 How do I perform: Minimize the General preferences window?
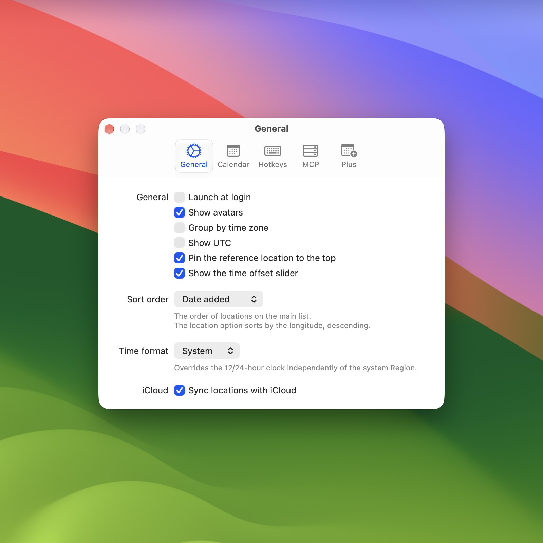[x=125, y=129]
